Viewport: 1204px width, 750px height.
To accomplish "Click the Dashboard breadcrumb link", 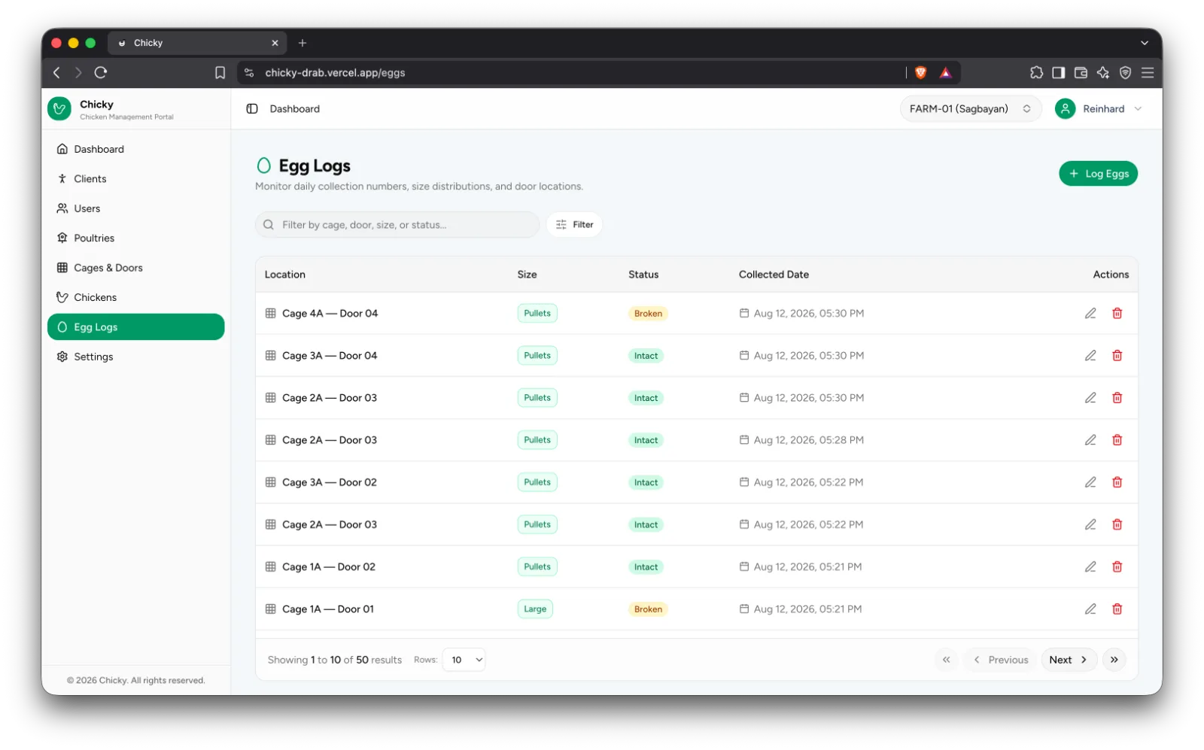I will pyautogui.click(x=294, y=109).
